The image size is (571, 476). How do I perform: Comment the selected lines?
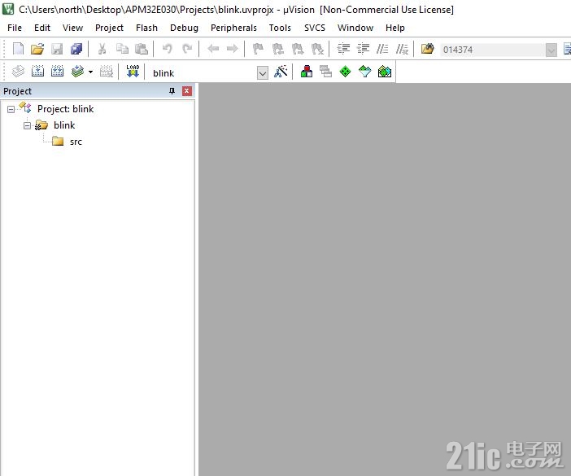[x=382, y=49]
